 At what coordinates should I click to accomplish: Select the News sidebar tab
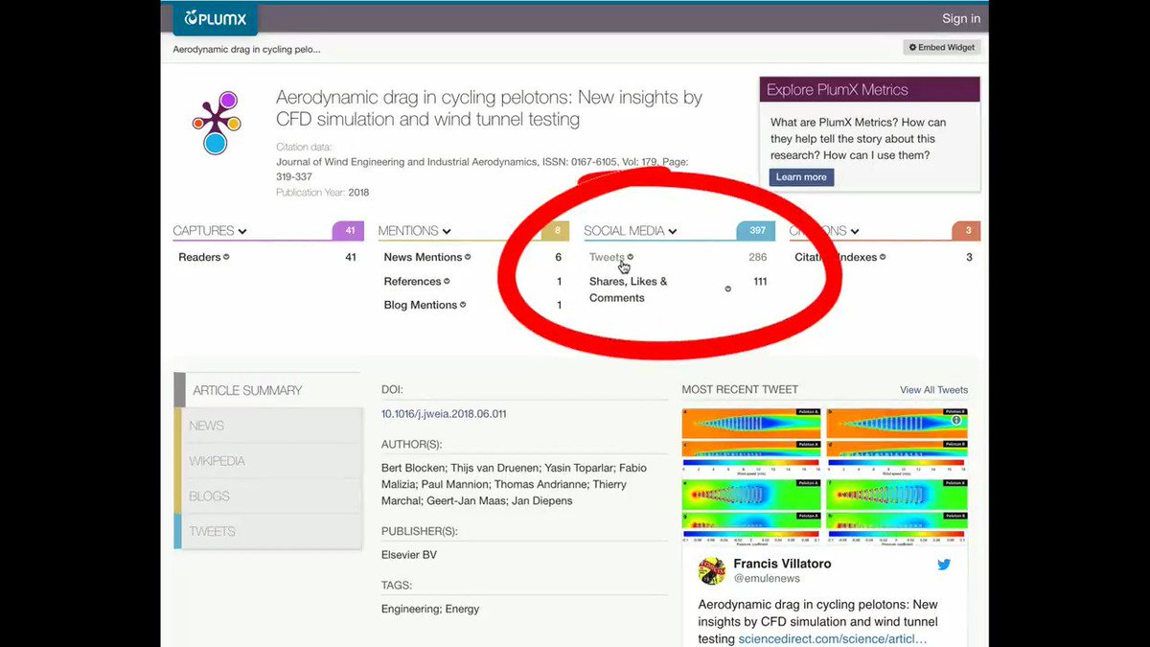click(x=267, y=426)
